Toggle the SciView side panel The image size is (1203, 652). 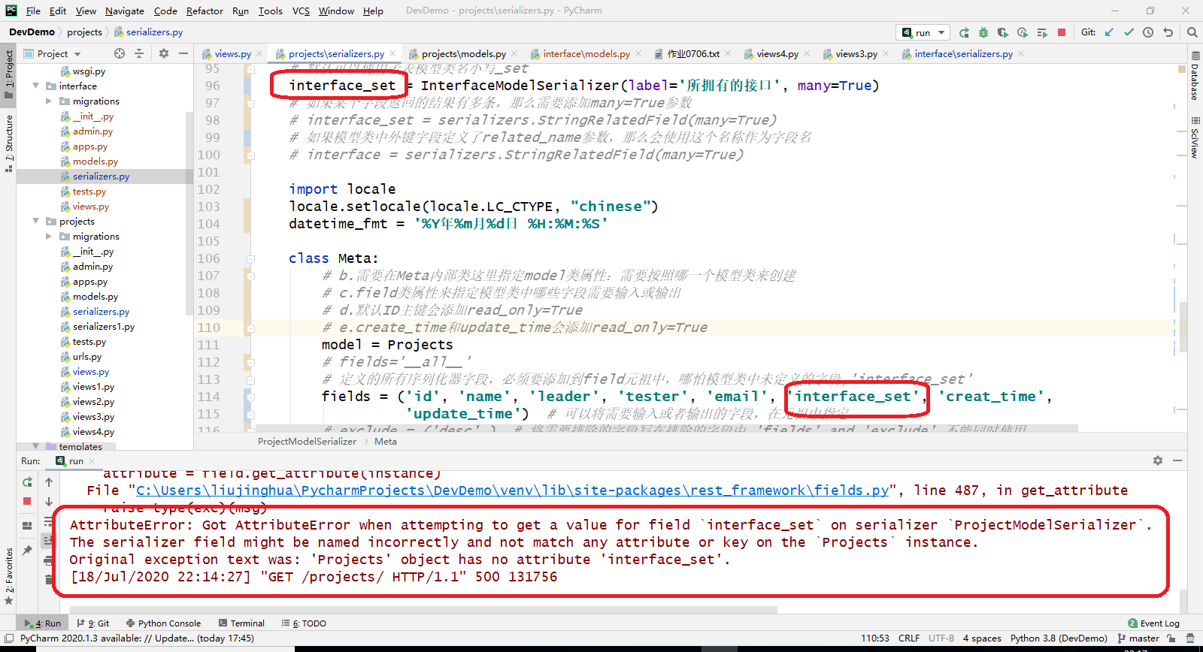1195,137
